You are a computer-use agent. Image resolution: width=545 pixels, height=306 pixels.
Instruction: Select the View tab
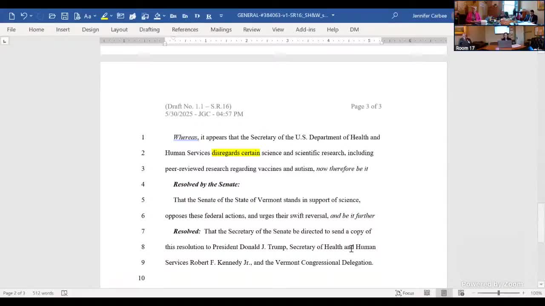(278, 29)
